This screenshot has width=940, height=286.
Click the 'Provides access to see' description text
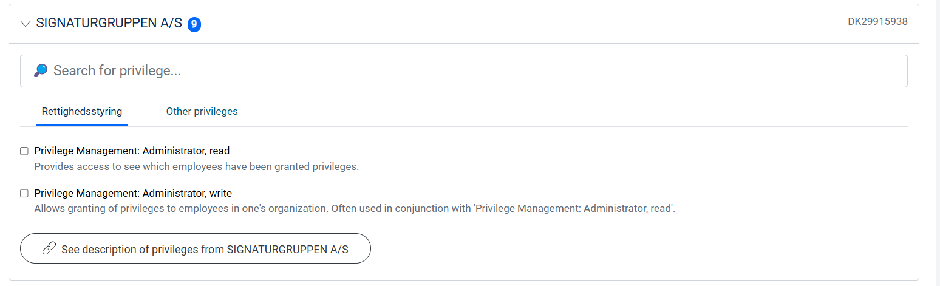coord(197,166)
